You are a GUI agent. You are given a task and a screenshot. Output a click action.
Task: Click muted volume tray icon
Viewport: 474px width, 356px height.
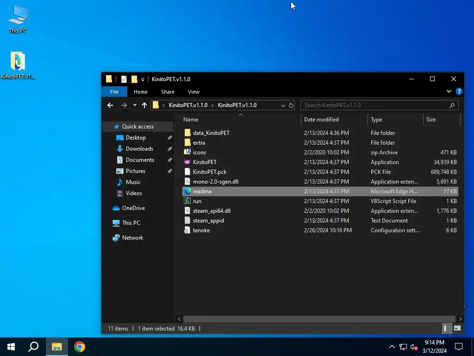[x=414, y=347]
